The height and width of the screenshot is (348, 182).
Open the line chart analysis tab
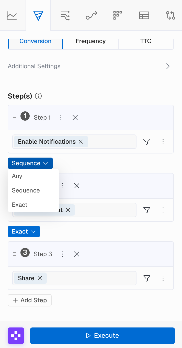tap(12, 15)
